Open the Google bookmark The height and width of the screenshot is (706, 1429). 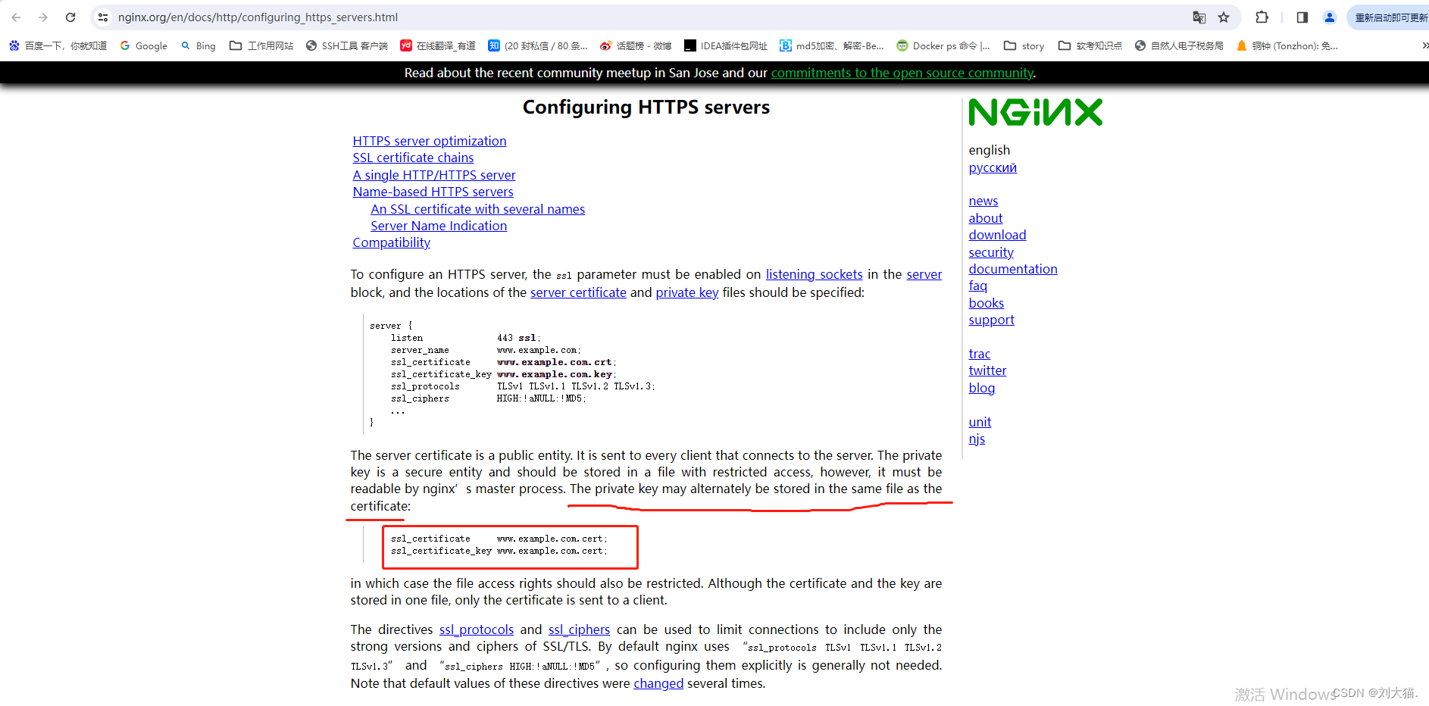pyautogui.click(x=143, y=46)
